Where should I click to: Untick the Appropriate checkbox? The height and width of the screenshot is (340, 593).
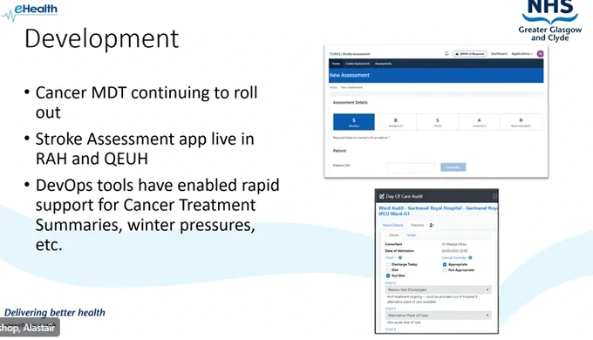coord(445,264)
